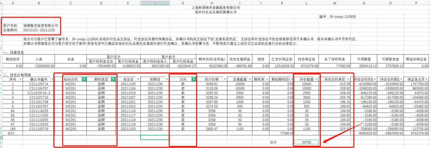431x148 pixels.
Task: Click active filter icon on 标的合约 column
Action: [84, 79]
